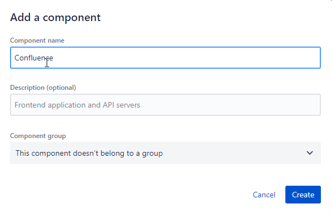Click the 'Component name' label
This screenshot has width=332, height=214.
click(37, 40)
